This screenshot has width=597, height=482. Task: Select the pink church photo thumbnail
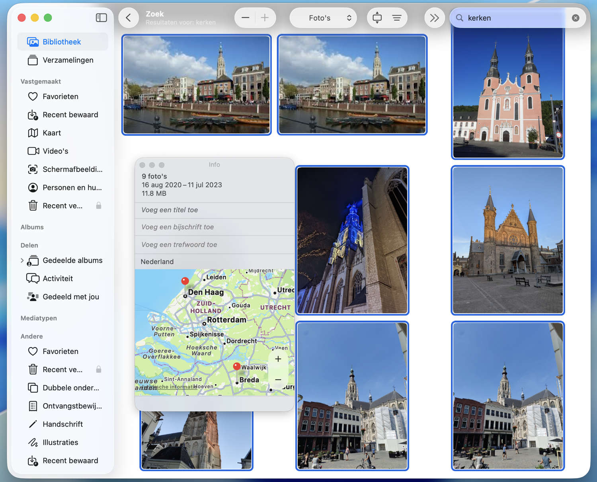(507, 96)
